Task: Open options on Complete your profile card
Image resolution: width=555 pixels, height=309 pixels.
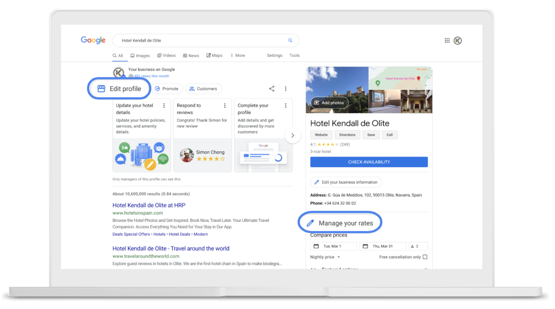Action: pos(286,106)
